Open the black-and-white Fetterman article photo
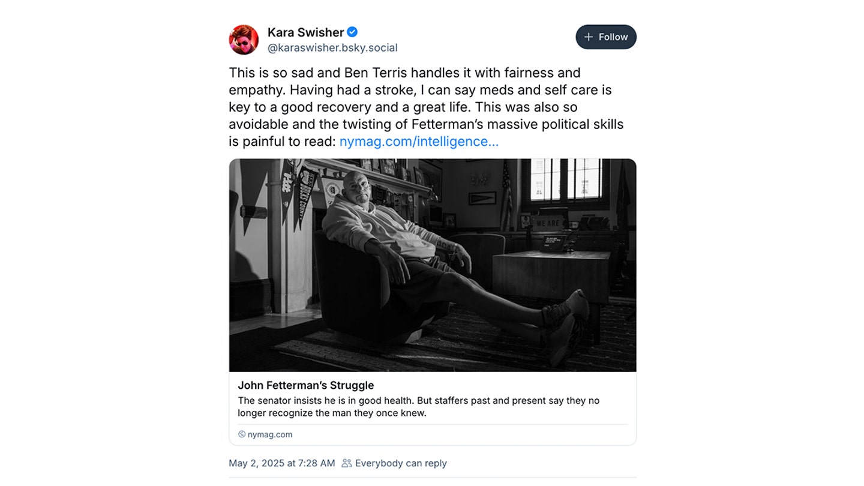This screenshot has width=864, height=486. 432,265
